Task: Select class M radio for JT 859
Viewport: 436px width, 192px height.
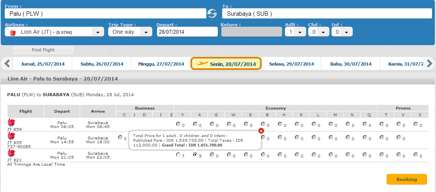Action: pyautogui.click(x=331, y=124)
